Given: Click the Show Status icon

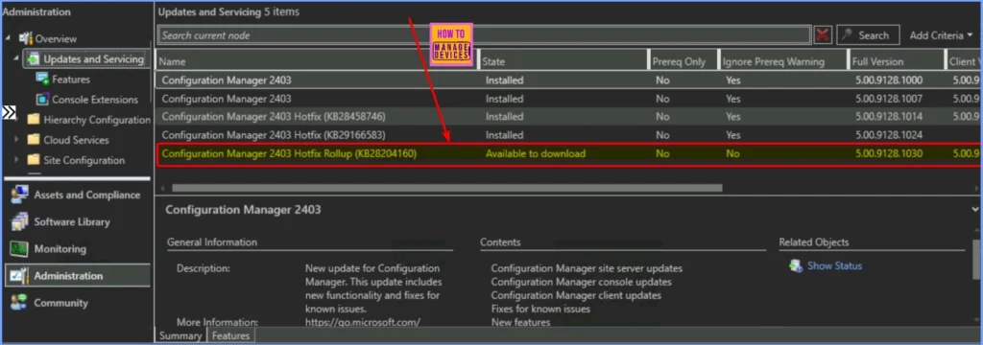Looking at the screenshot, I should pos(796,265).
